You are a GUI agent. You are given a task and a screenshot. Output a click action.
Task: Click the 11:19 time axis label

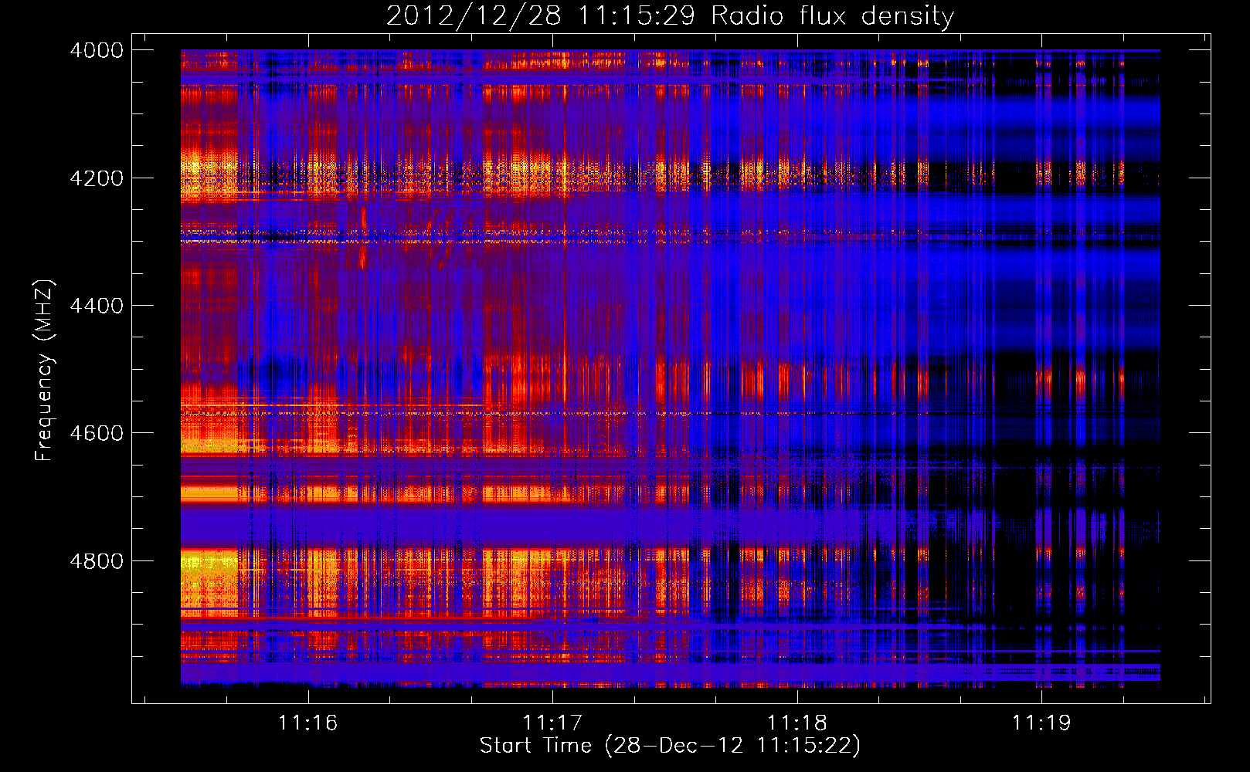pos(1041,723)
